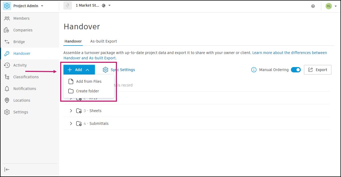Collapse the left sidebar
Image resolution: width=341 pixels, height=177 pixels.
tap(7, 169)
